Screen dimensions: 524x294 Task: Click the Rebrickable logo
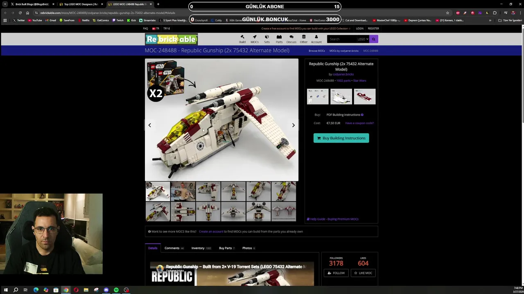tap(172, 39)
